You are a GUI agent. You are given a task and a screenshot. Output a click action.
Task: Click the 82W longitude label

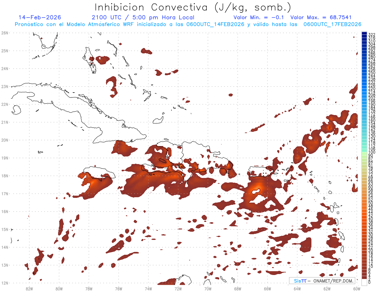pos(29,289)
